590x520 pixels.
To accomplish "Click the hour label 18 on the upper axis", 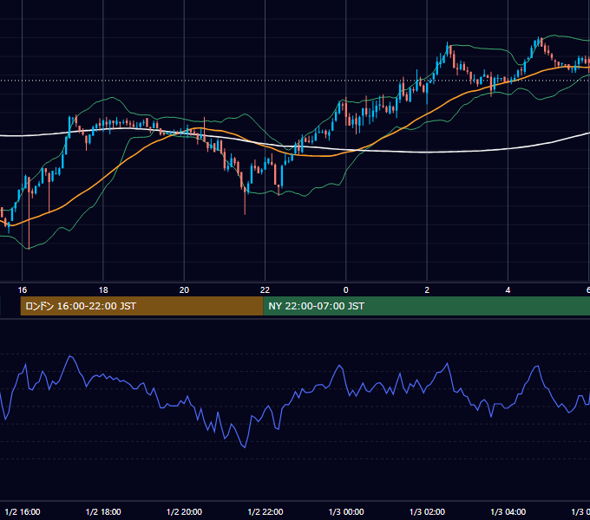I will 103,289.
